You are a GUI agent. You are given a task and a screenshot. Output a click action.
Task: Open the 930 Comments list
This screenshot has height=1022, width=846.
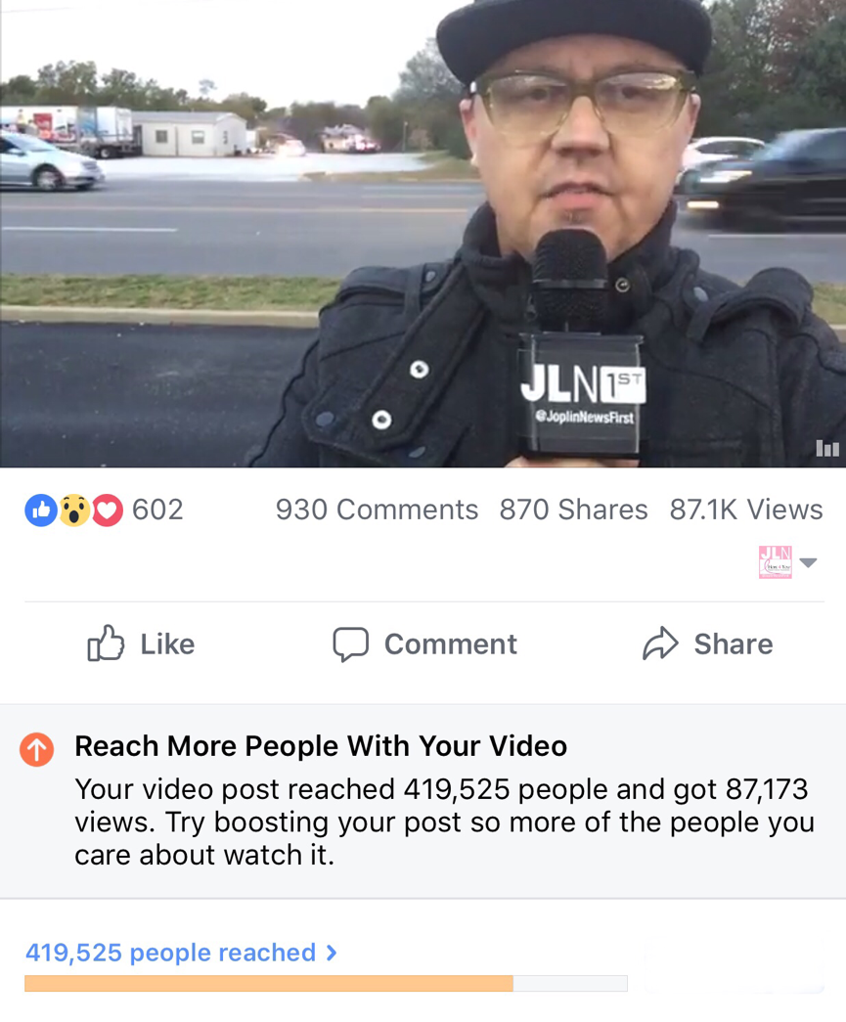pyautogui.click(x=377, y=510)
